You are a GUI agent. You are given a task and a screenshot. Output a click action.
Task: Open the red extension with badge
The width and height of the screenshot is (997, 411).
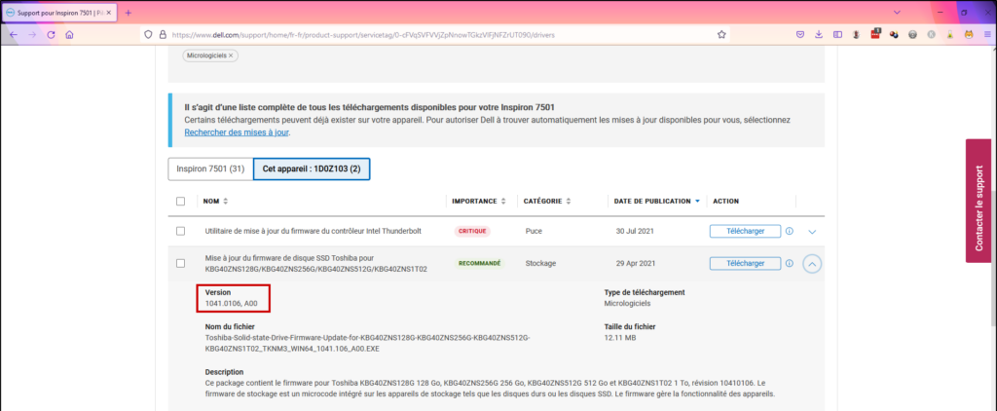pyautogui.click(x=875, y=34)
